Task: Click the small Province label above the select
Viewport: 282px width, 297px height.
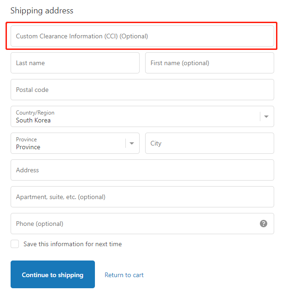Action: click(x=26, y=139)
